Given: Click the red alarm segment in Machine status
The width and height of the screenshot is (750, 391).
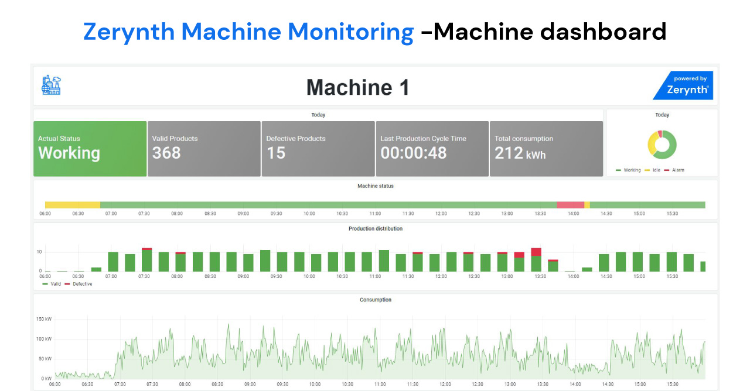Looking at the screenshot, I should pos(570,205).
